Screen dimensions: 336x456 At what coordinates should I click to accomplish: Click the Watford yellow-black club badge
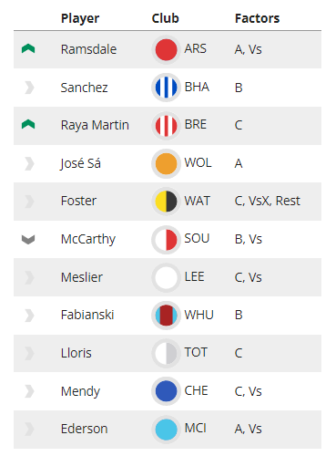[166, 202]
